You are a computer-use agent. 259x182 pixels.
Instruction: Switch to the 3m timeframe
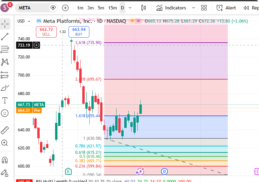(x=90, y=8)
